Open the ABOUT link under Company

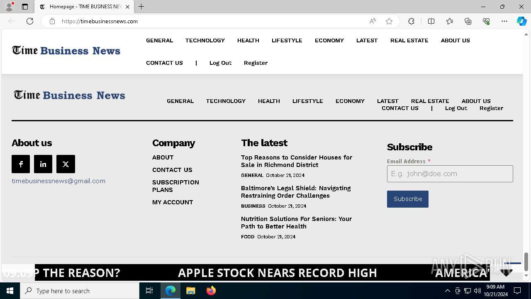163,157
